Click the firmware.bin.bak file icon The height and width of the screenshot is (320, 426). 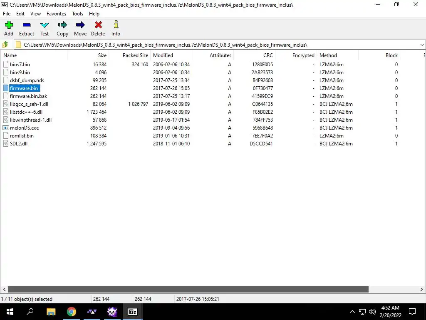[6, 96]
